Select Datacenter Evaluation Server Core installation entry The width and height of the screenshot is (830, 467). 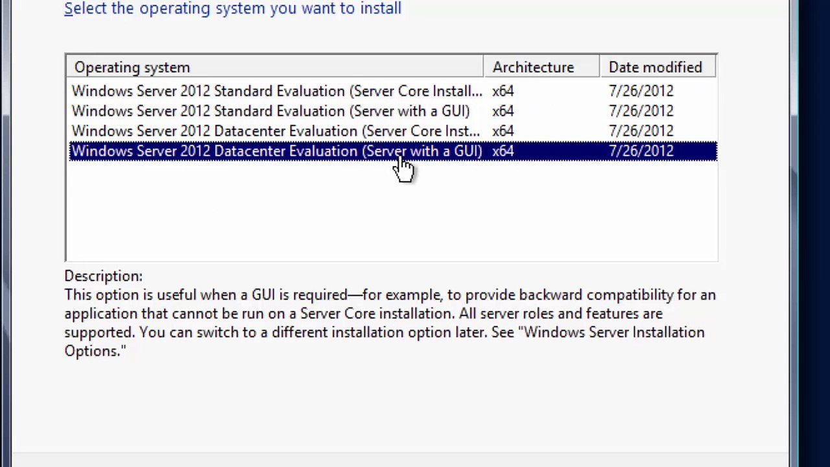392,131
